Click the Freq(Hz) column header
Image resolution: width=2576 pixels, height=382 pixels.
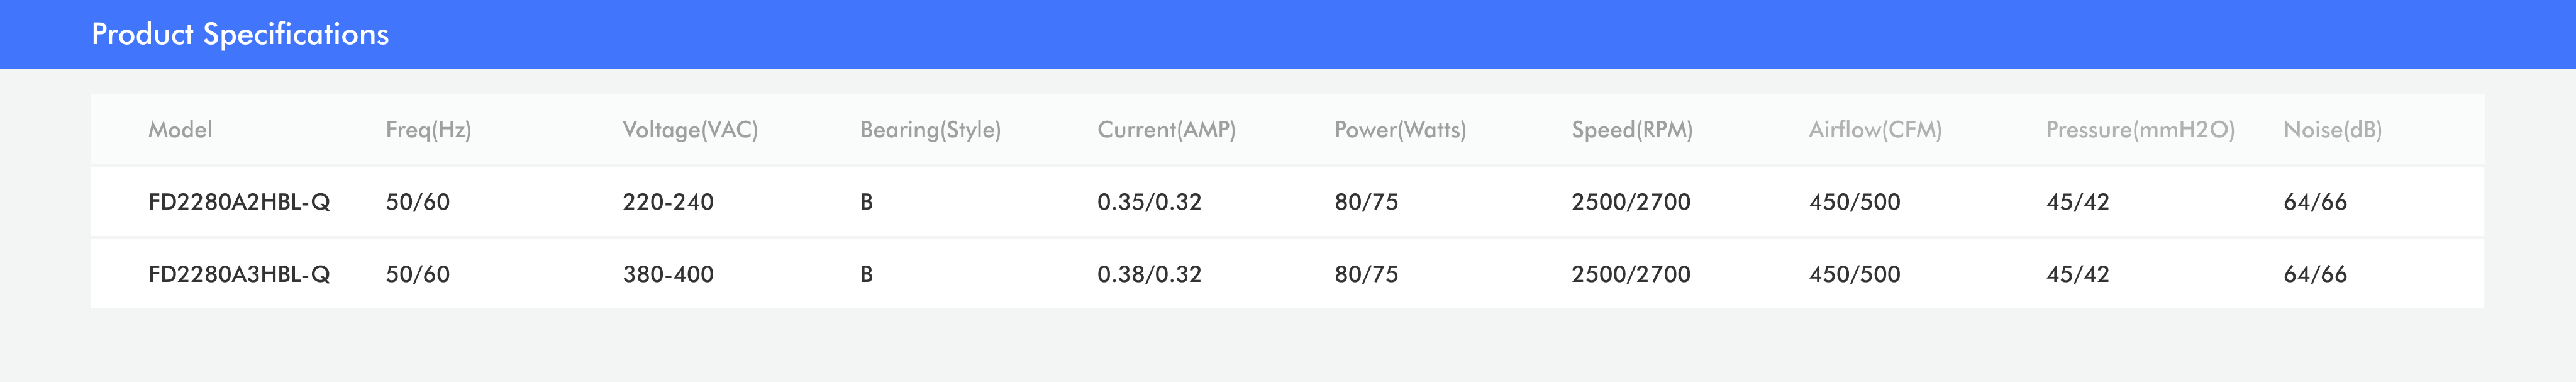click(x=428, y=130)
